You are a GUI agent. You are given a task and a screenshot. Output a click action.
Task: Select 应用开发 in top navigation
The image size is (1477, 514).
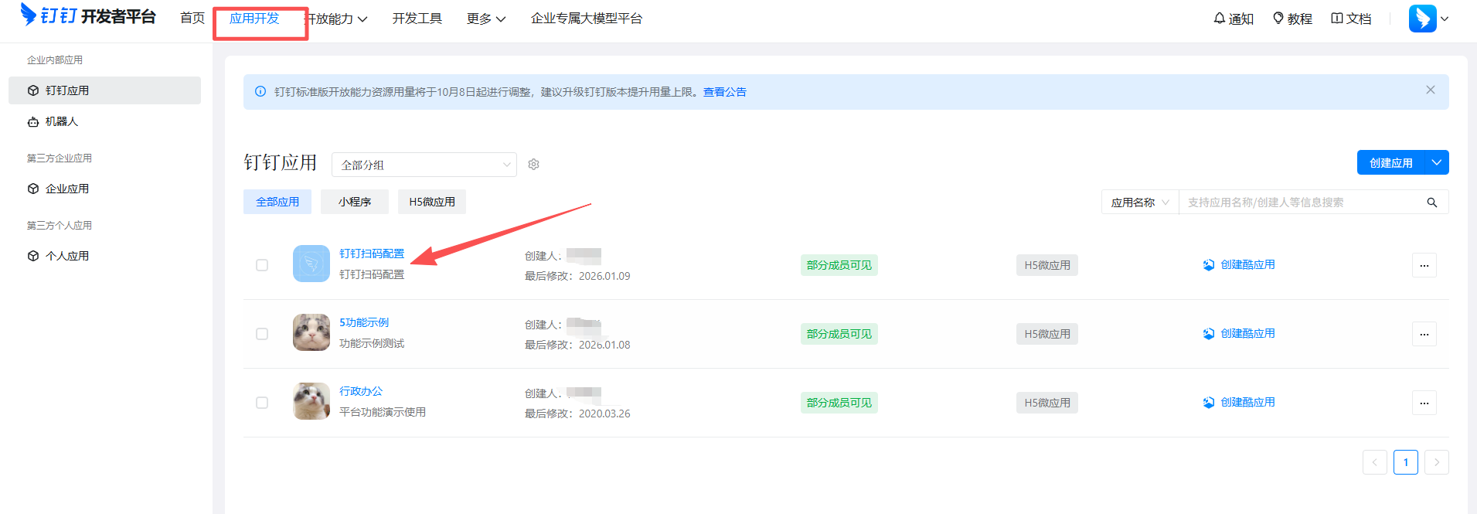tap(254, 18)
